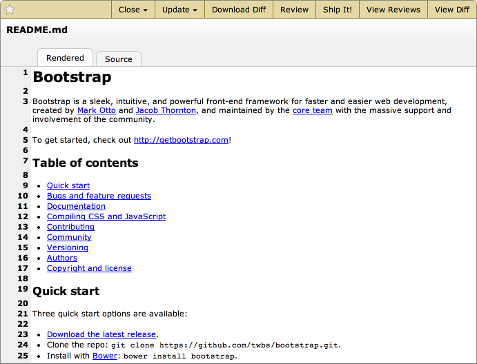477x364 pixels.
Task: Select line number 19 in the gutter
Action: point(23,289)
